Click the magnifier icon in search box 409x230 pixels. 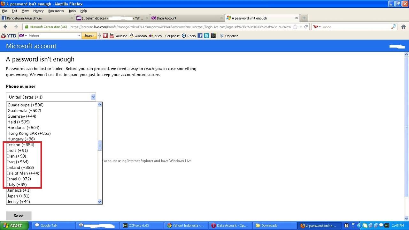[394, 27]
